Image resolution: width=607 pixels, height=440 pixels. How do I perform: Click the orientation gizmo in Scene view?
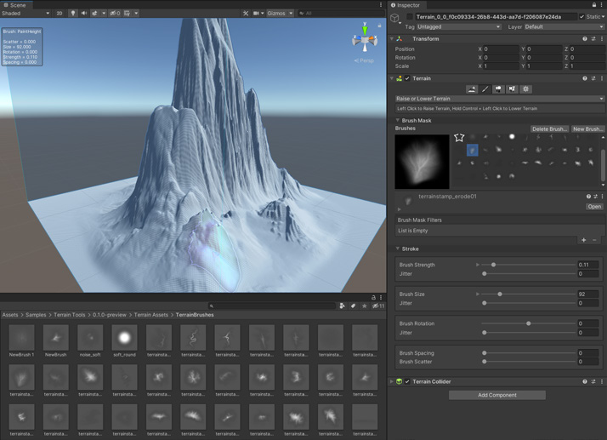point(365,39)
